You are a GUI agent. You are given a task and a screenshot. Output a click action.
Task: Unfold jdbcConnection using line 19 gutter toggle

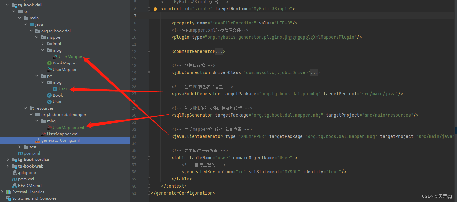[x=149, y=73]
